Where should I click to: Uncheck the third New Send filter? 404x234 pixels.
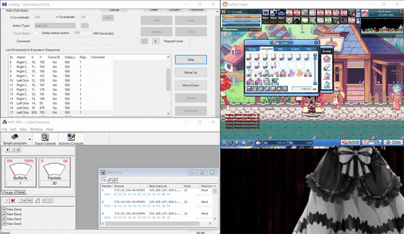click(x=5, y=219)
